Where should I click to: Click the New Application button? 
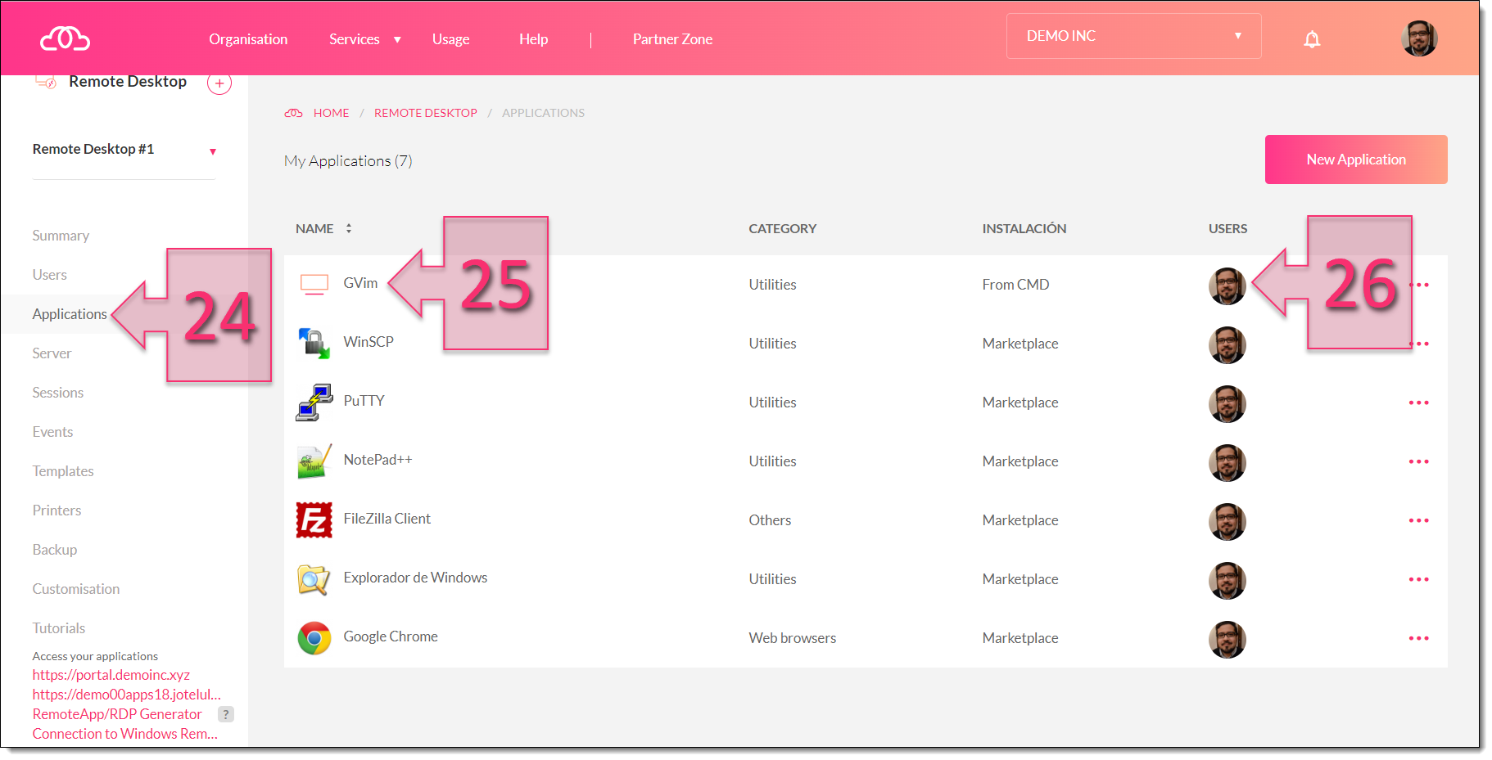tap(1355, 160)
